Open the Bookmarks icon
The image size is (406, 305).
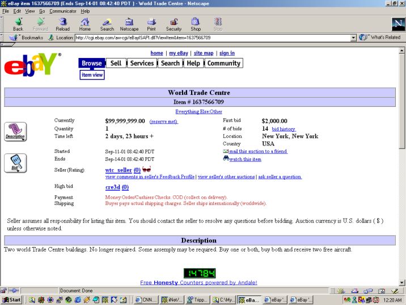tap(14, 37)
